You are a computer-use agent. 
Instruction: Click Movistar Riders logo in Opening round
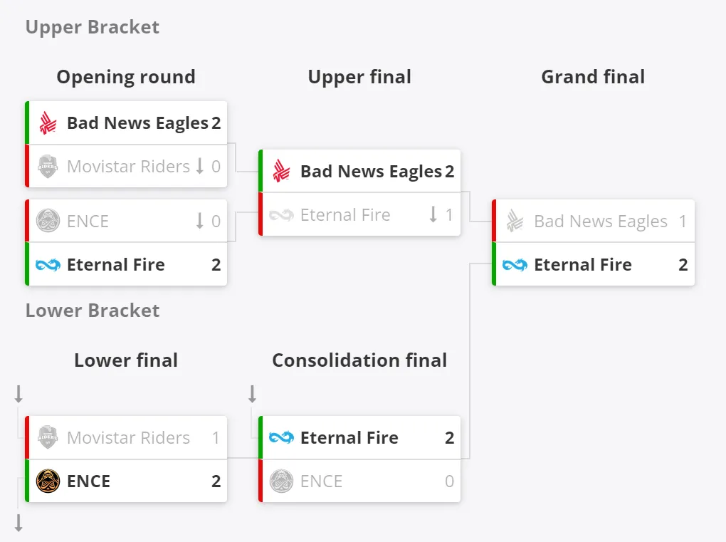48,167
